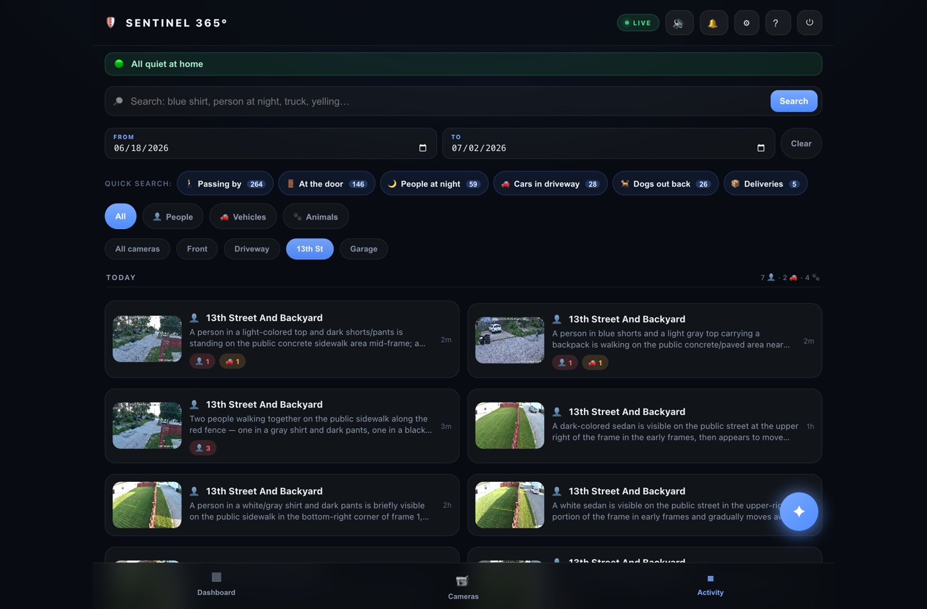Show events from All cameras

tap(138, 249)
